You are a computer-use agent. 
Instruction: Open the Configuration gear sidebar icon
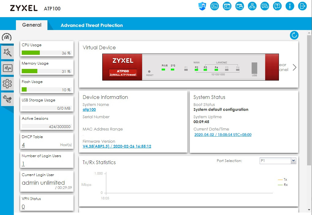[x=7, y=84]
